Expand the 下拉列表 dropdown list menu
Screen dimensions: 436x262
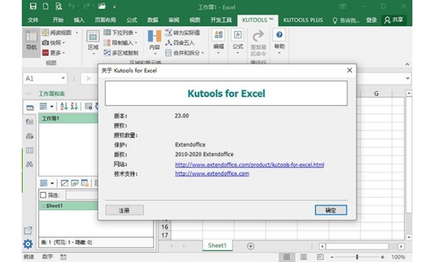136,33
